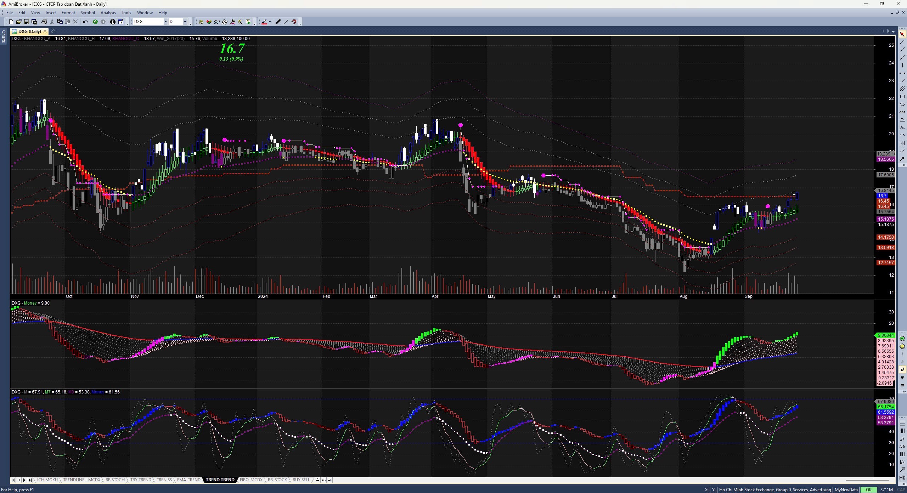907x493 pixels.
Task: Open the Symbol menu
Action: pyautogui.click(x=88, y=12)
